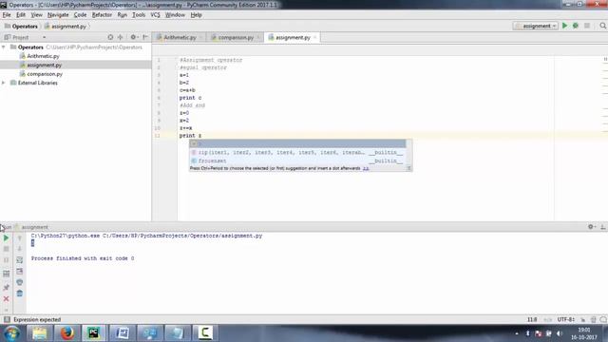Open the Navigate menu
Screen dimensions: 608x342
(x=58, y=15)
